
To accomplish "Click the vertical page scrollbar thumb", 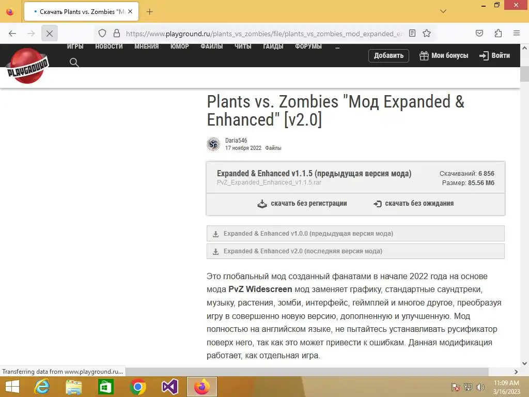I will pyautogui.click(x=524, y=74).
